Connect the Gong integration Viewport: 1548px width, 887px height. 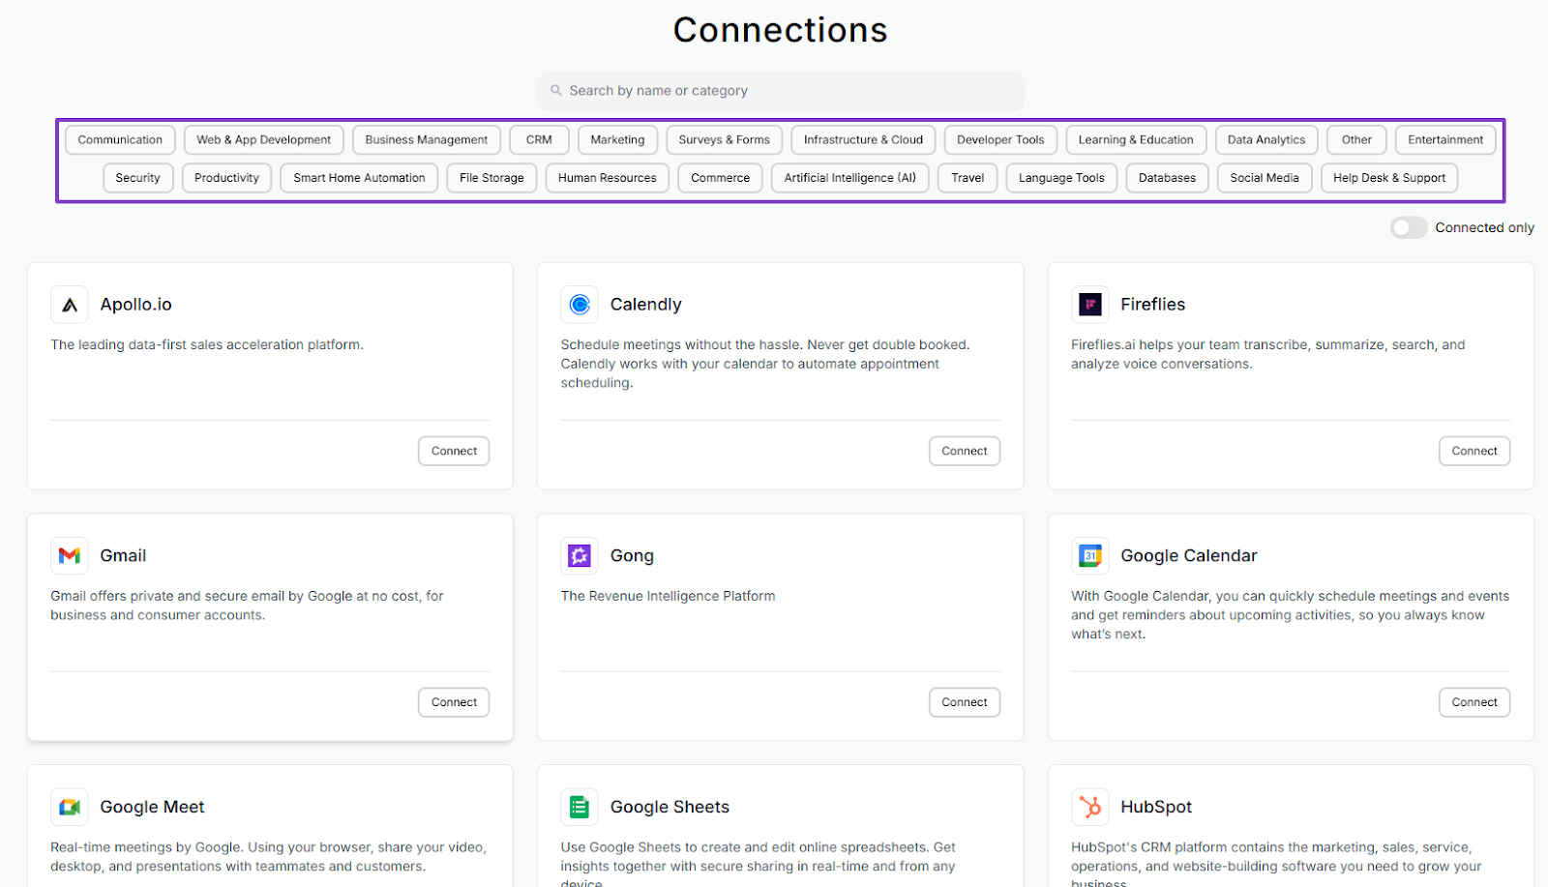coord(965,703)
